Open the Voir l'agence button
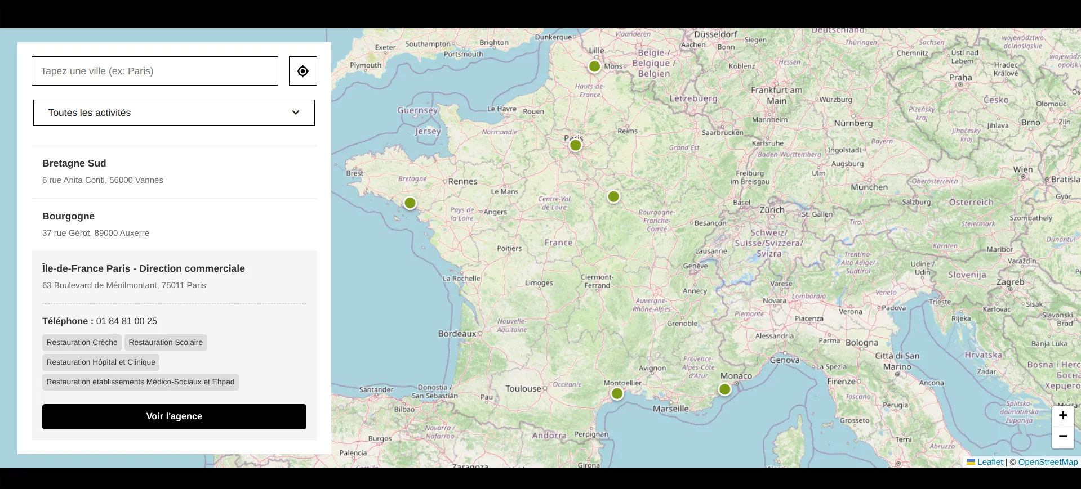The image size is (1081, 489). click(x=174, y=416)
